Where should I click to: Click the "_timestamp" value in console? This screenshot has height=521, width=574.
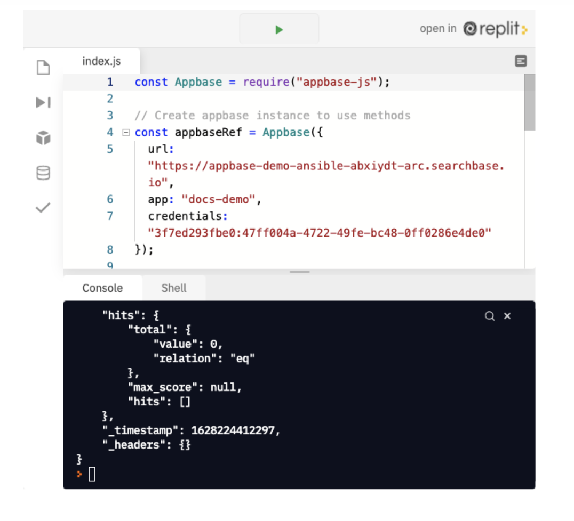pos(233,430)
